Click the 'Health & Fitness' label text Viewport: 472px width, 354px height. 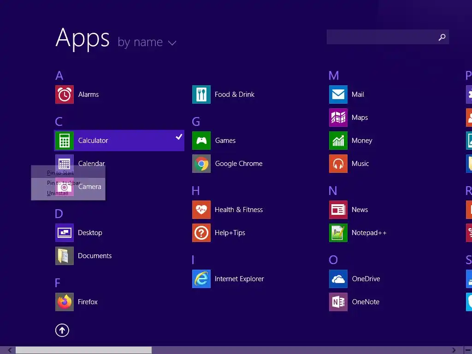pyautogui.click(x=239, y=210)
